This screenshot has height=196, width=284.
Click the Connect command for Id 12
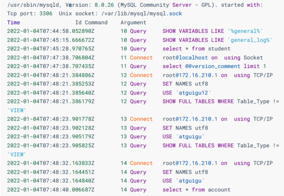[141, 75]
